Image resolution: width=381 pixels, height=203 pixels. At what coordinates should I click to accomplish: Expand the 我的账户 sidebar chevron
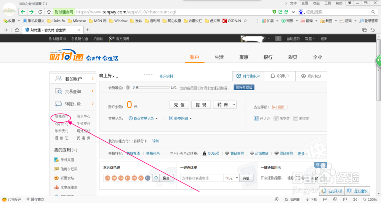tap(93, 78)
